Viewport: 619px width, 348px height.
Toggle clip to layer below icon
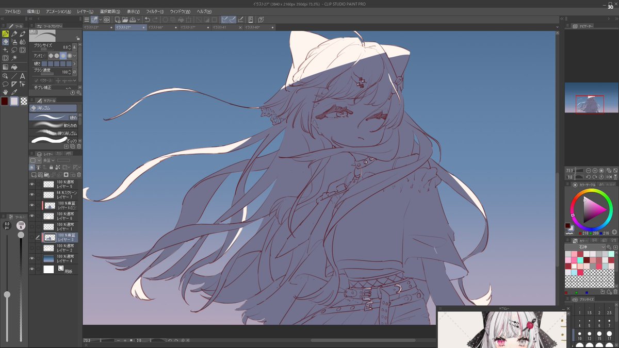tap(32, 167)
